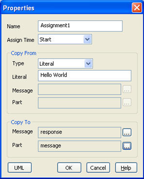Confirm the dialog with OK
144x179 pixels.
69,168
